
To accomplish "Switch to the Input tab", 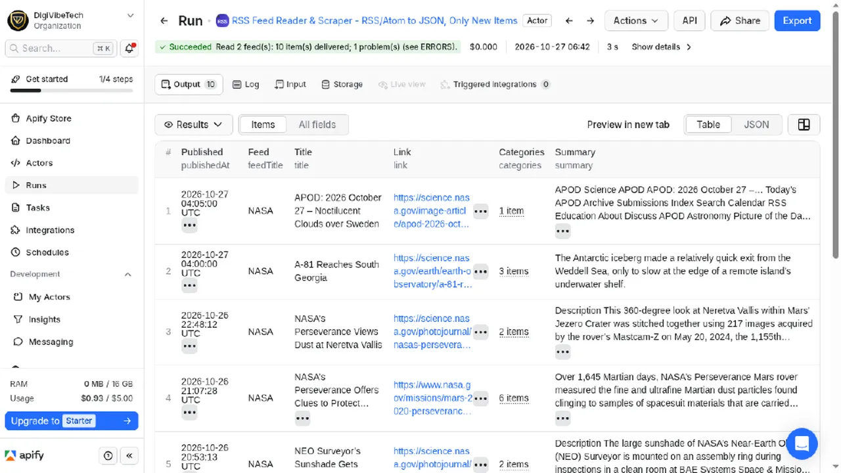I will (x=290, y=84).
